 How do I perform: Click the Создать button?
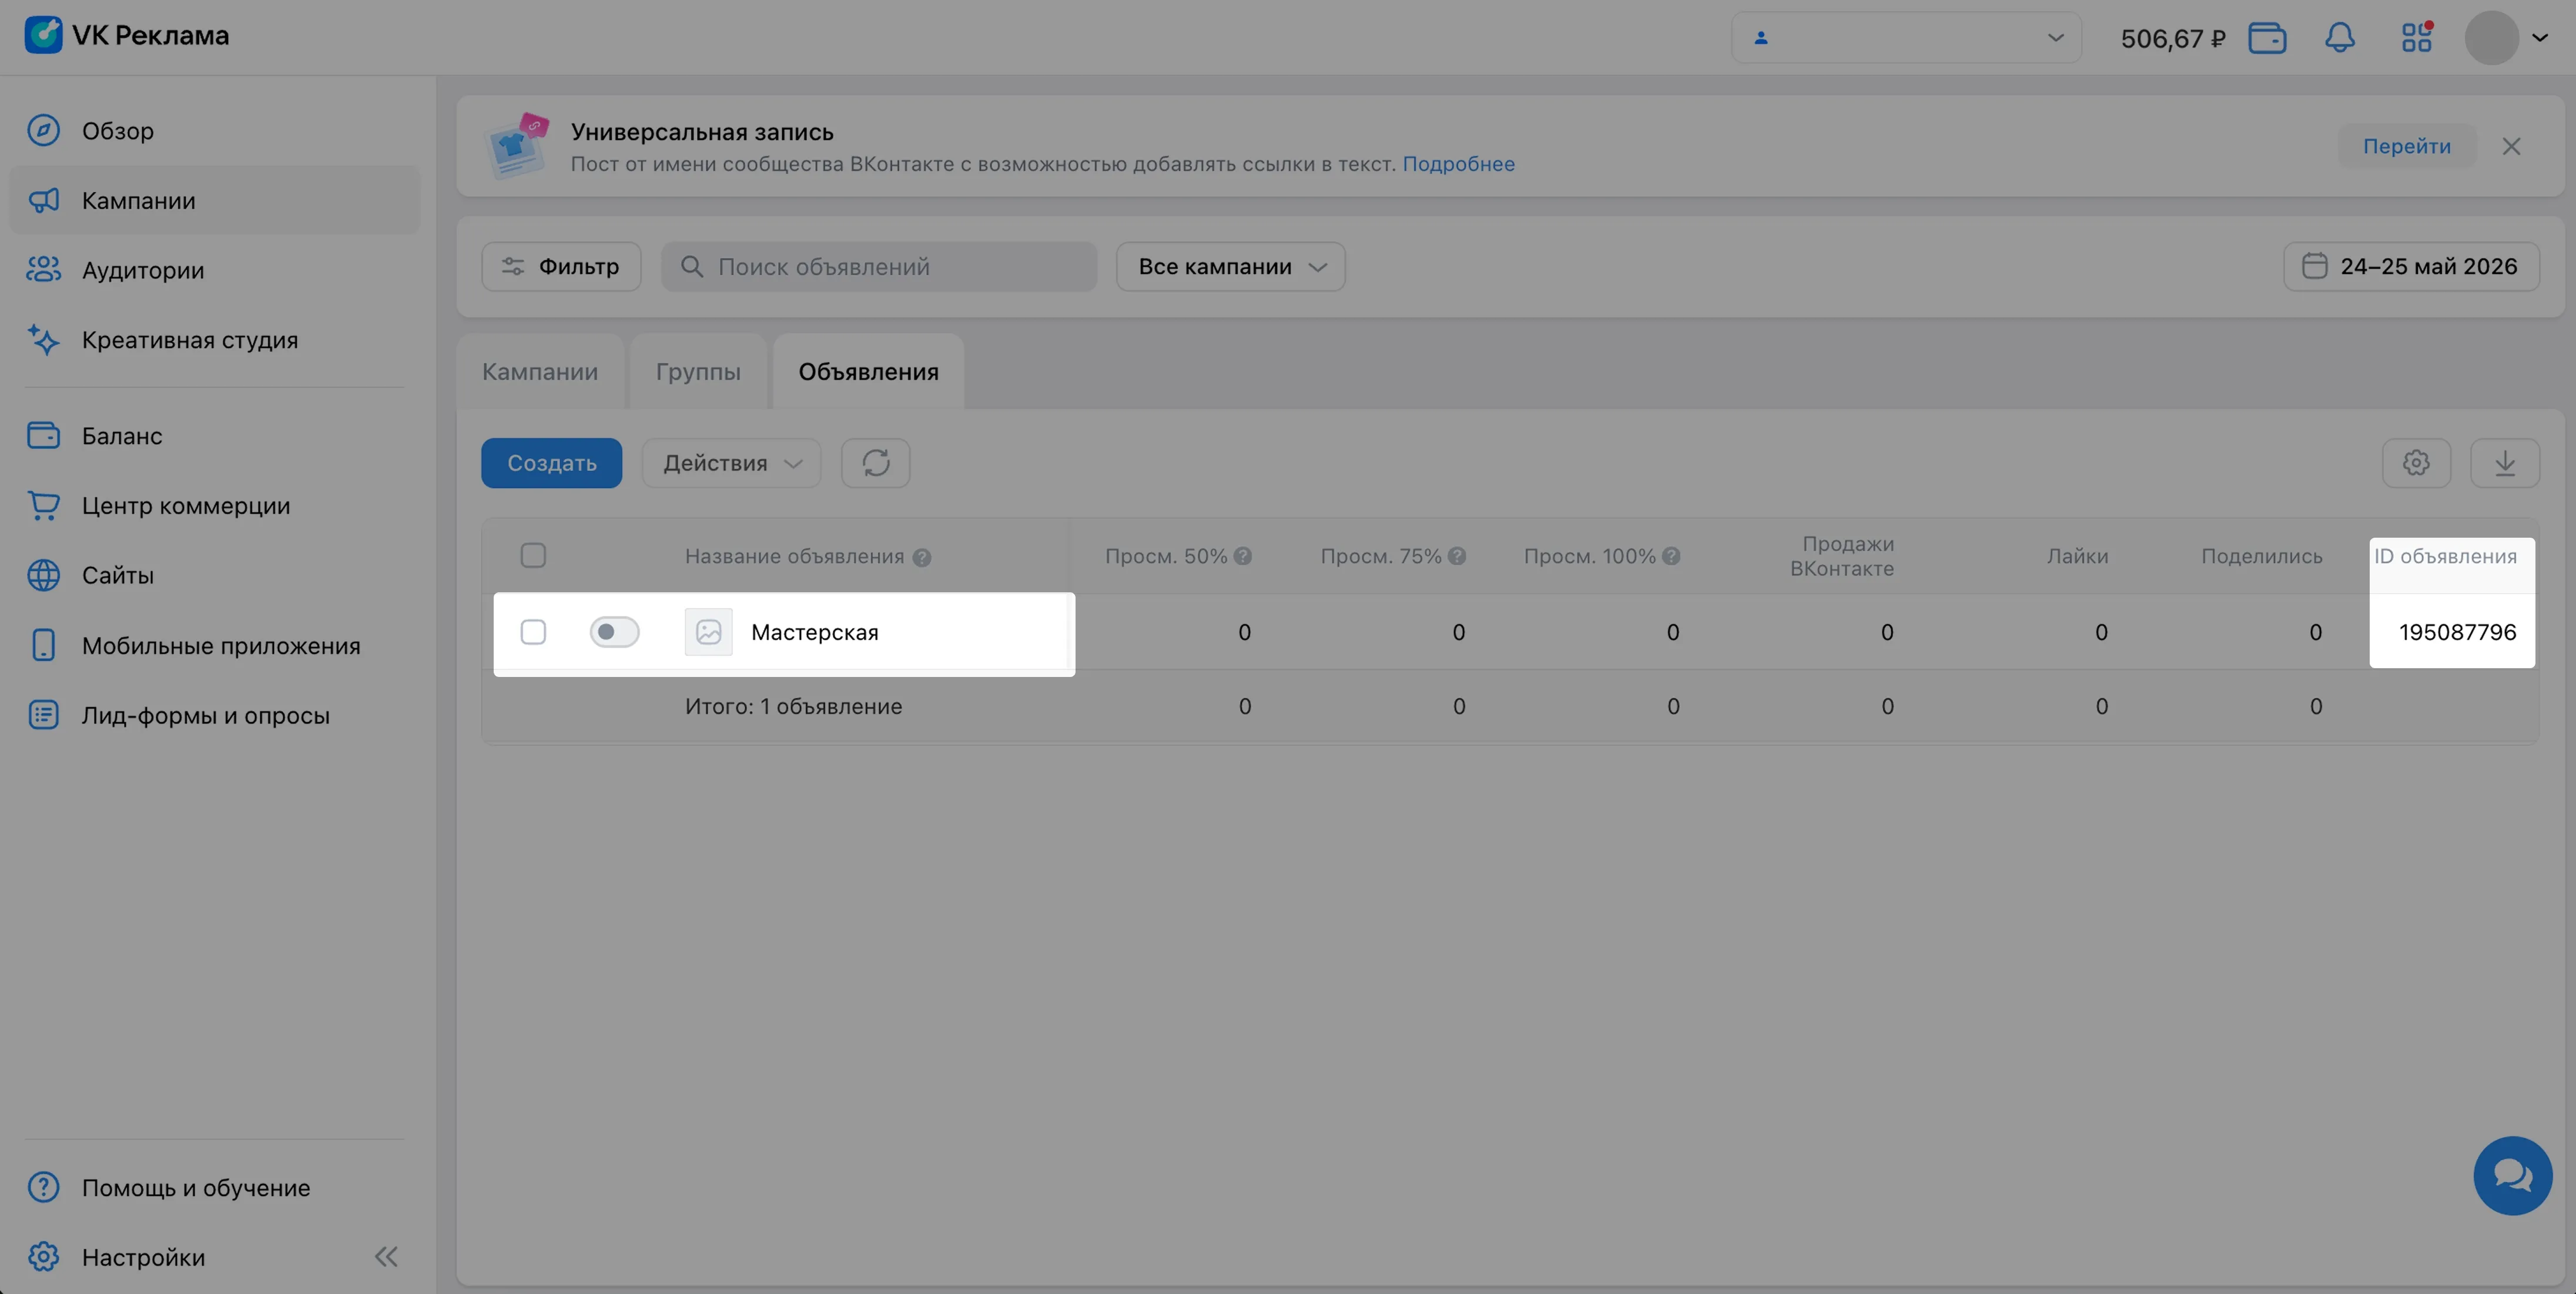pos(551,463)
